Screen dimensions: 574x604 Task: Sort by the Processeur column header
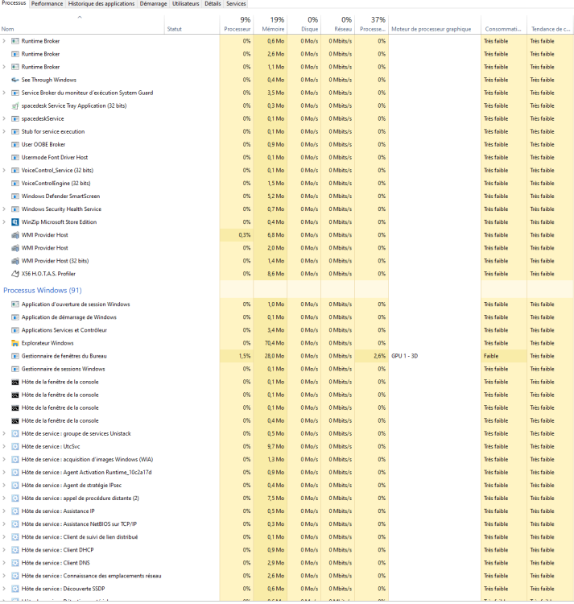[237, 24]
